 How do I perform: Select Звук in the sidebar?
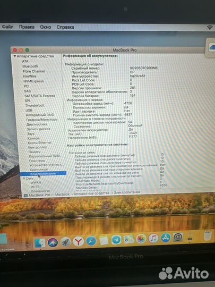[31, 133]
